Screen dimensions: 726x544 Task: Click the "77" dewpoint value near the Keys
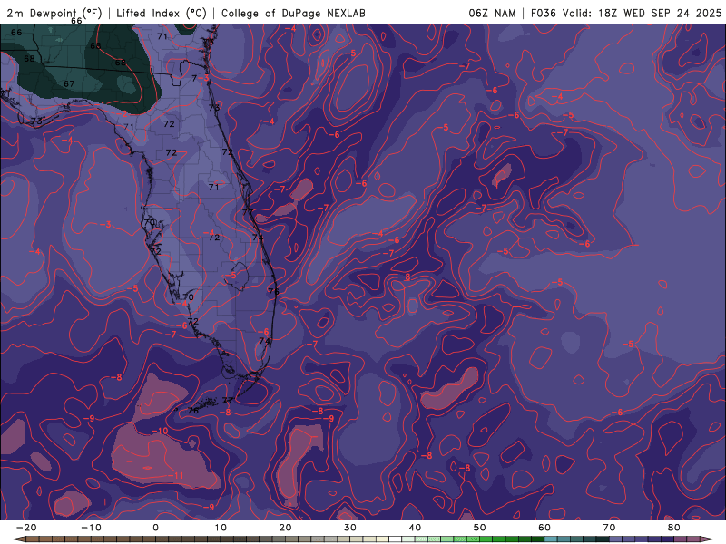[x=228, y=400]
